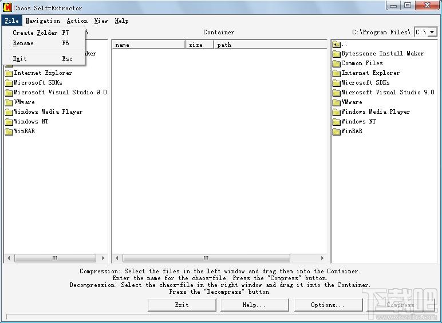The image size is (442, 323).
Task: Select Common Files folder icon in right panel
Action: coord(336,63)
